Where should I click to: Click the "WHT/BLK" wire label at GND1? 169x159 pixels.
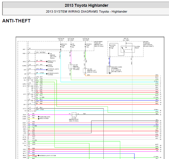tap(43, 52)
